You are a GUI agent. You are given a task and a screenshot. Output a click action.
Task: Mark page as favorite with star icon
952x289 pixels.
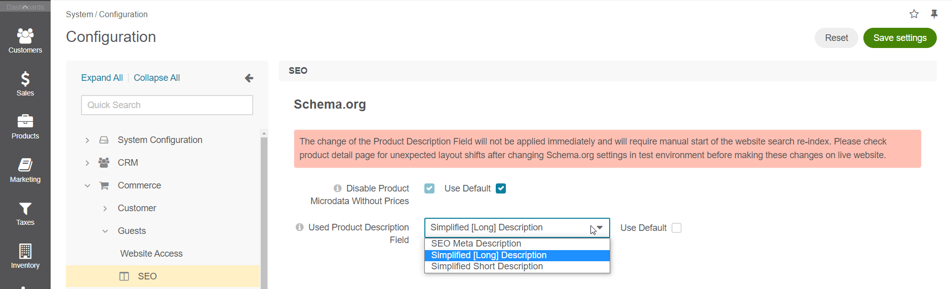tap(914, 14)
